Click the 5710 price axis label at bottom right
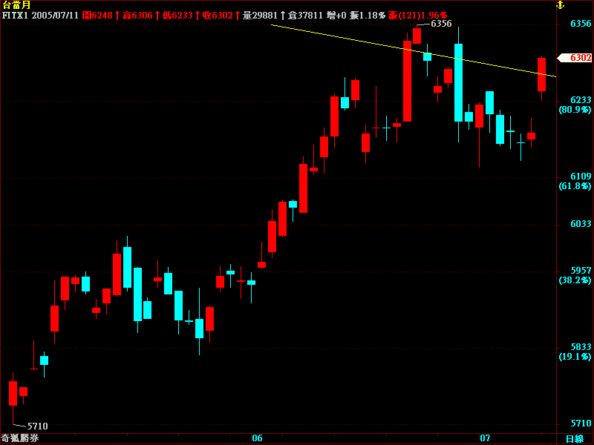Viewport: 594px width, 445px height. click(x=581, y=423)
